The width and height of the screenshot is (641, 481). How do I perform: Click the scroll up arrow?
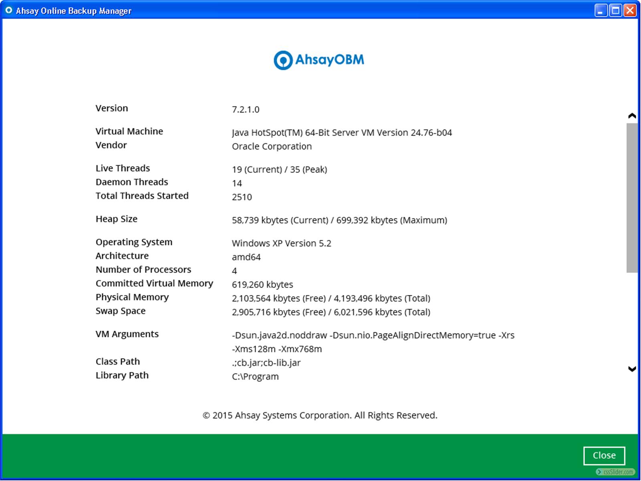click(632, 116)
